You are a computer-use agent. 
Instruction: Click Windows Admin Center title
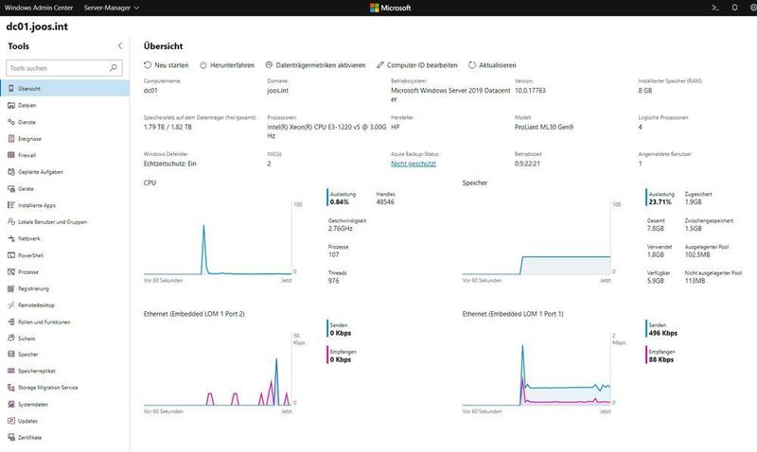(x=39, y=8)
